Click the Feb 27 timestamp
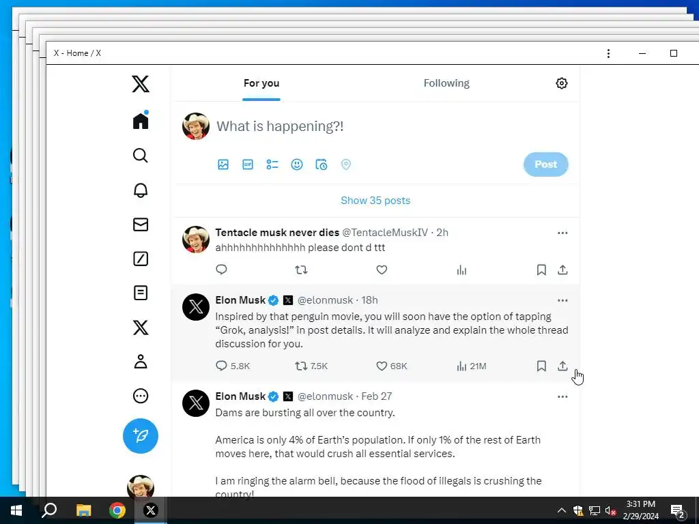The image size is (699, 524). (376, 396)
